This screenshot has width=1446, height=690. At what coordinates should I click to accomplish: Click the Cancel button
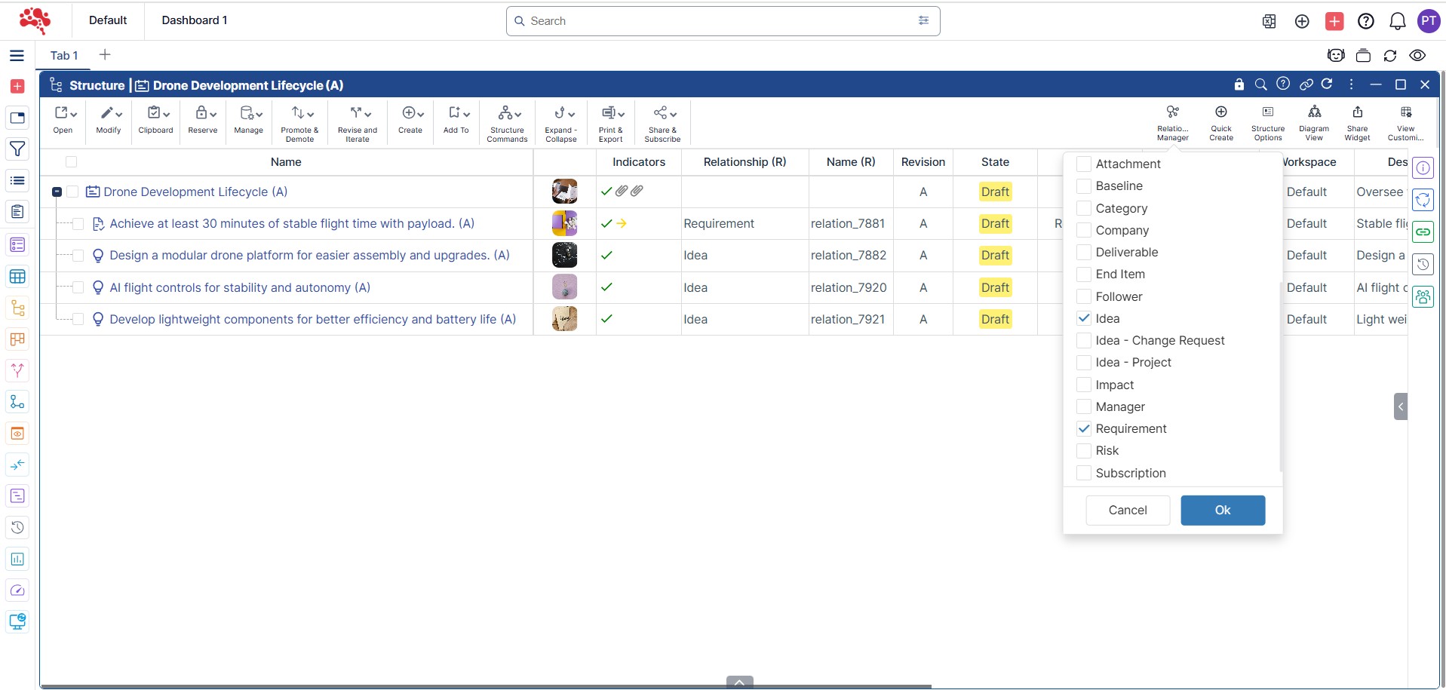(1127, 510)
